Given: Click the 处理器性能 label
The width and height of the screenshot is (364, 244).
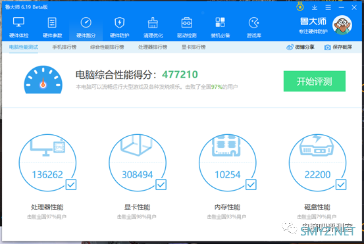Looking at the screenshot, I should pos(47,207).
